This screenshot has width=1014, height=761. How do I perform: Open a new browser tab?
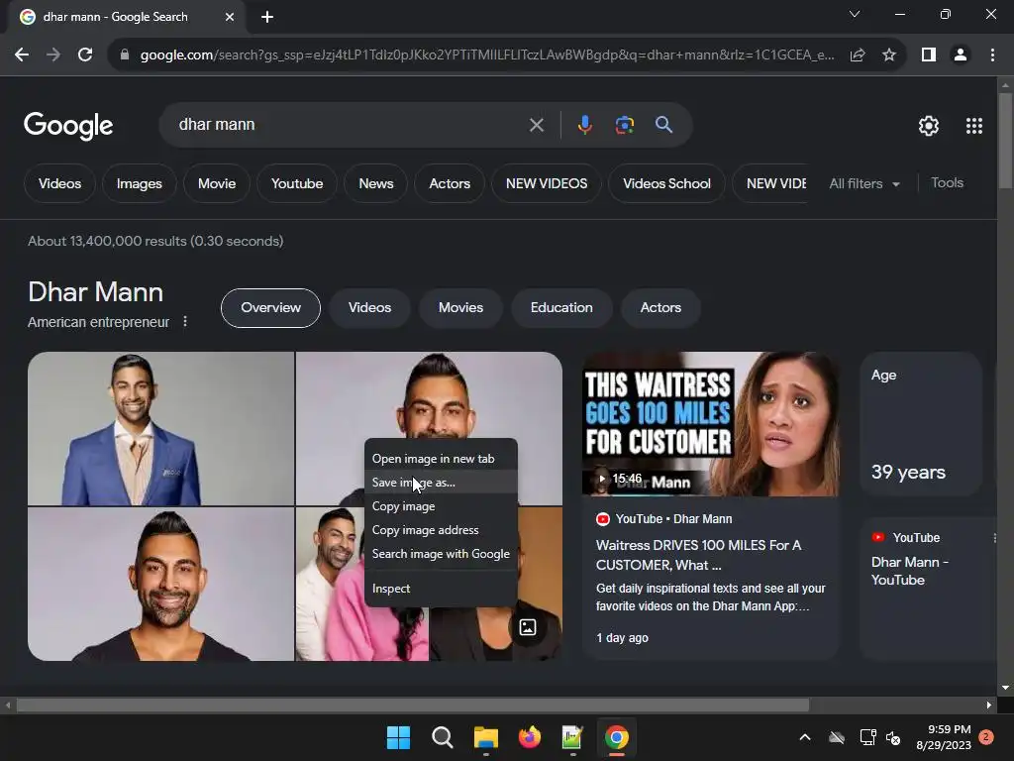coord(267,17)
